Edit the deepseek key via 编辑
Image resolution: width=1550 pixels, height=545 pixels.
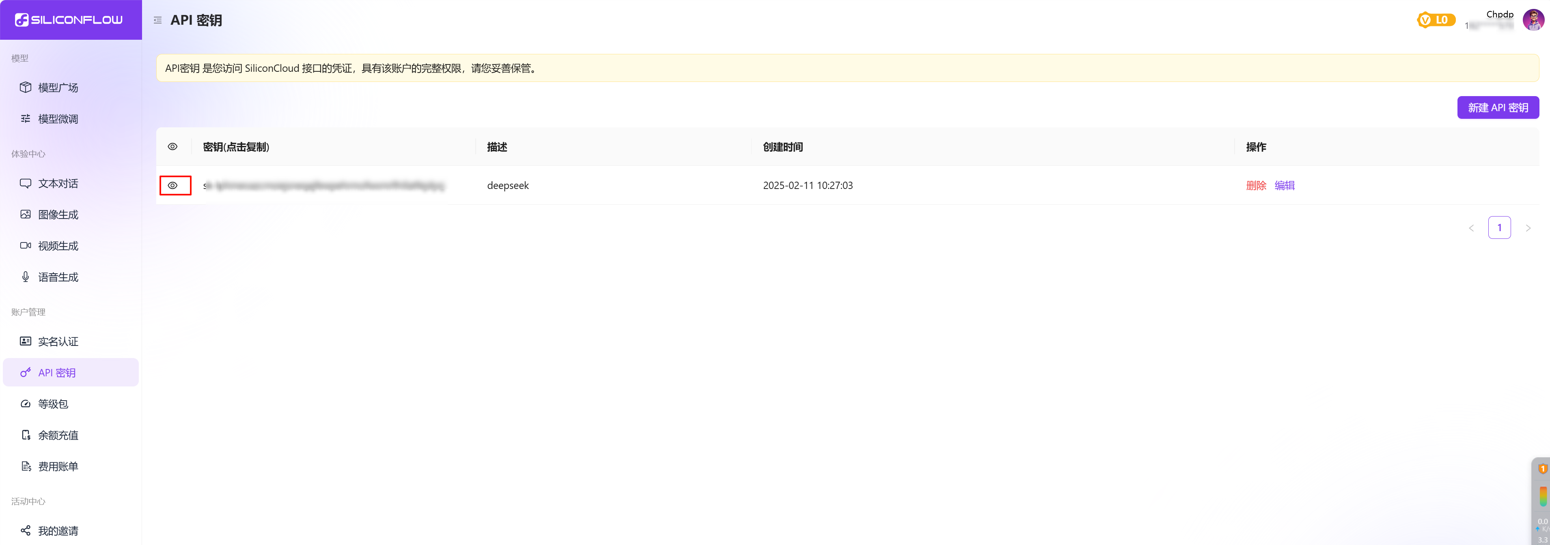[1284, 186]
